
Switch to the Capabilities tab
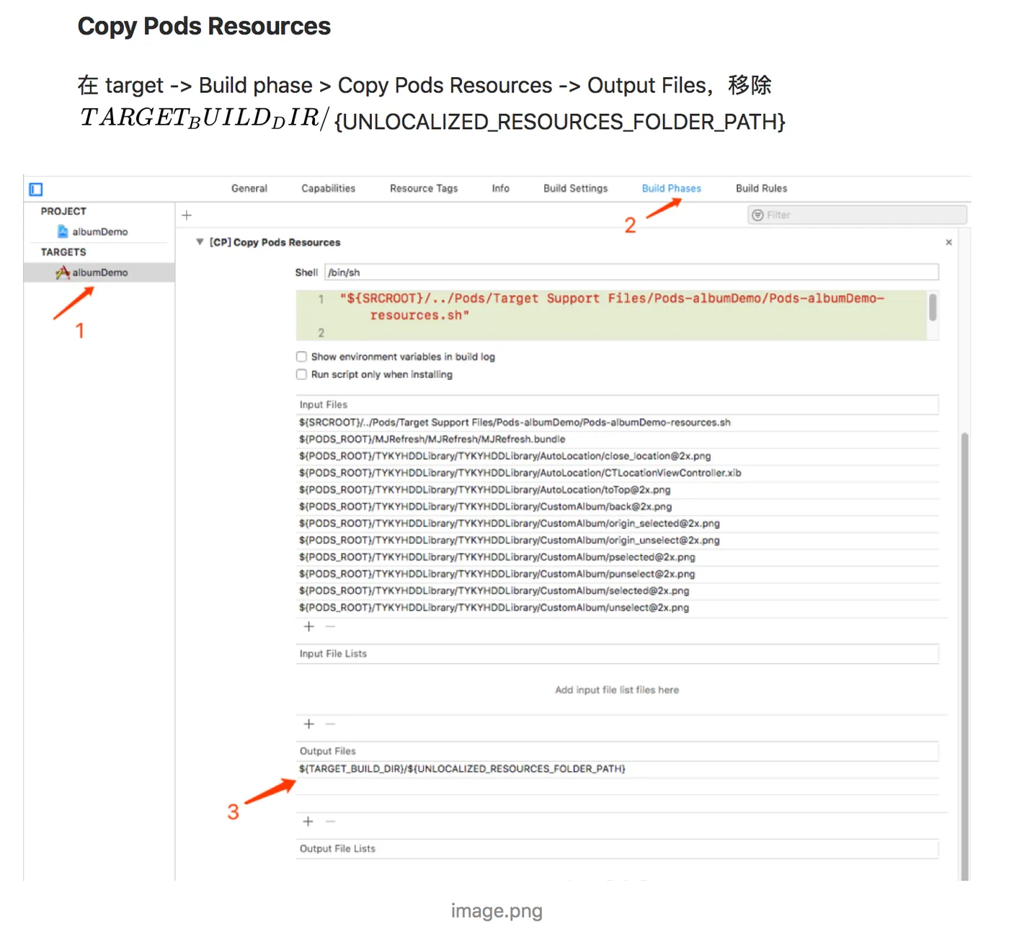(329, 188)
